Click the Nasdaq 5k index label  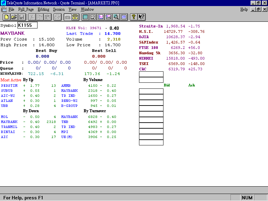[150, 53]
